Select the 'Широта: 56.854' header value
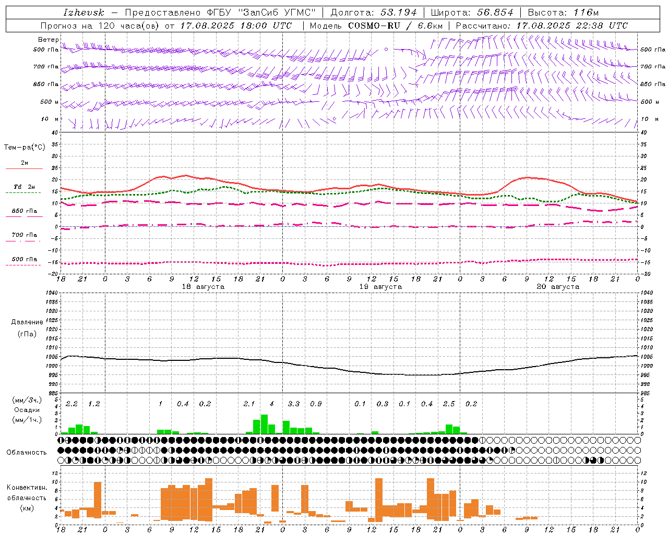Screen dimensions: 668x534 tap(472, 13)
